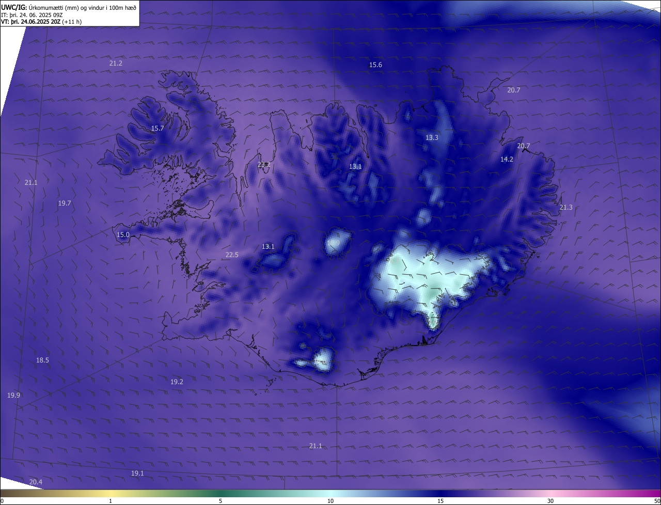Click the 1 tick on the color scale
The width and height of the screenshot is (661, 505).
tap(111, 501)
